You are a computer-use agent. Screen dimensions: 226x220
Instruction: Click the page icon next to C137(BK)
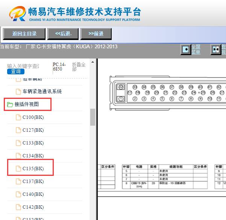[18, 182]
